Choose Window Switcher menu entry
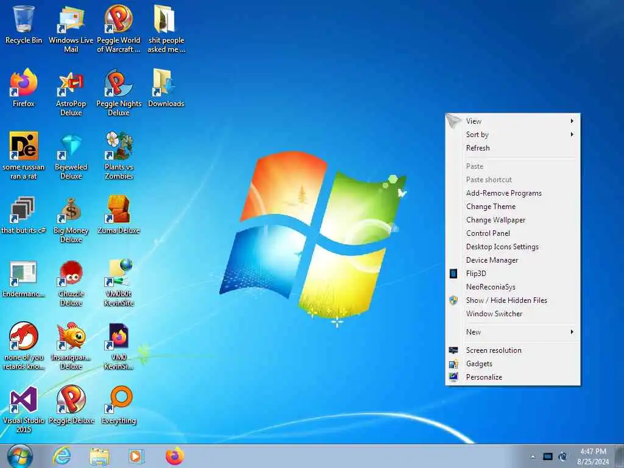 click(512, 314)
